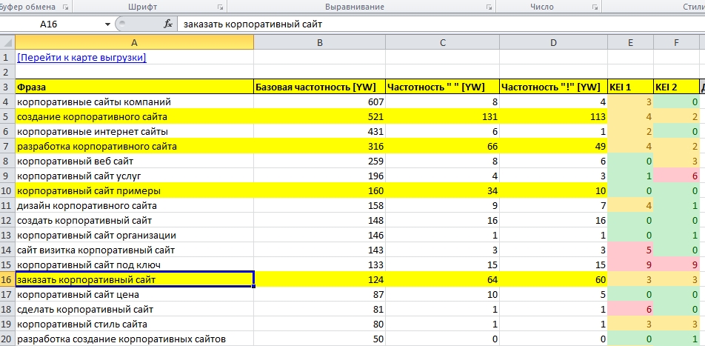Click base frequency value 521
This screenshot has width=705, height=346.
[320, 116]
